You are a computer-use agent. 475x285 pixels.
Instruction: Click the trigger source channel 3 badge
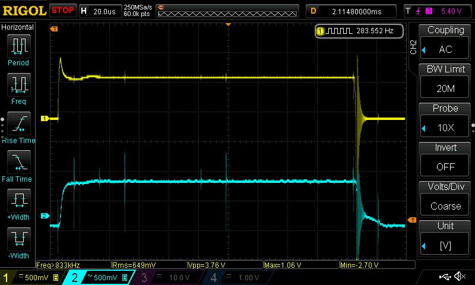point(429,11)
